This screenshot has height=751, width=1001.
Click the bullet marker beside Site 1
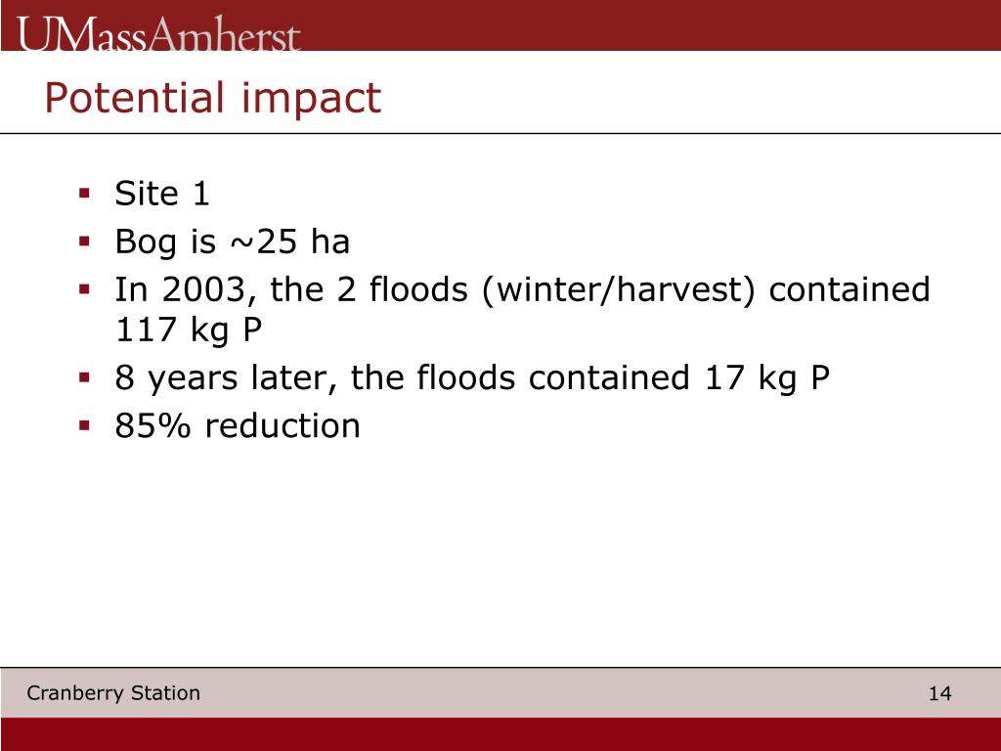click(x=85, y=193)
